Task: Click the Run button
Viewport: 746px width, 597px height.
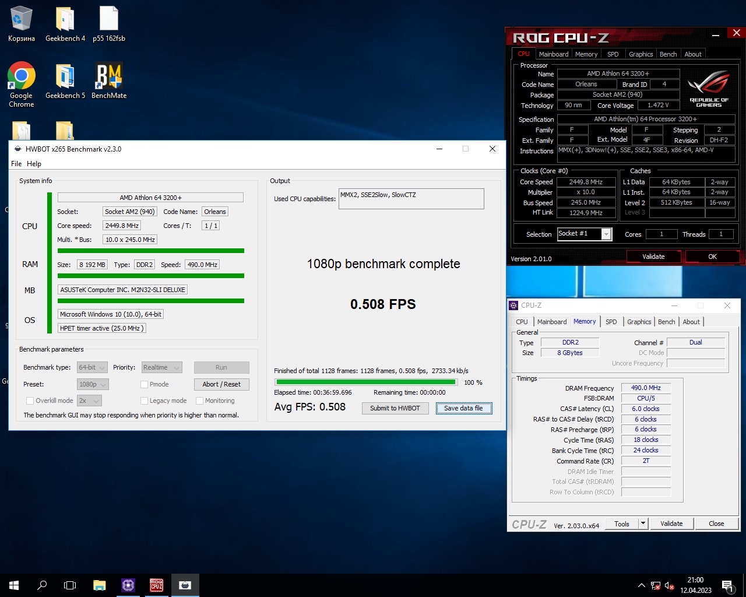Action: (x=221, y=367)
